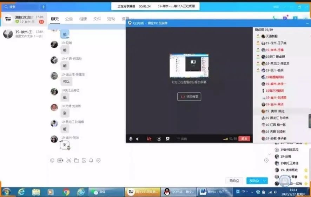Click the red 退出 button in the call
The height and width of the screenshot is (197, 311).
(244, 139)
